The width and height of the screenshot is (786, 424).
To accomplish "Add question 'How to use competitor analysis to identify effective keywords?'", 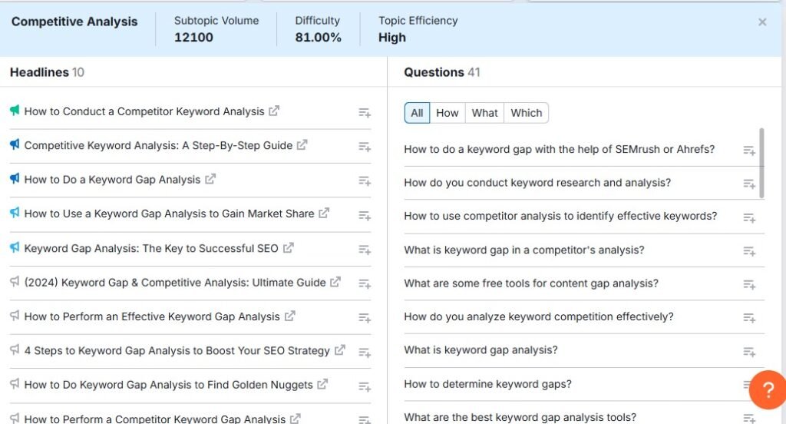I will 749,218.
